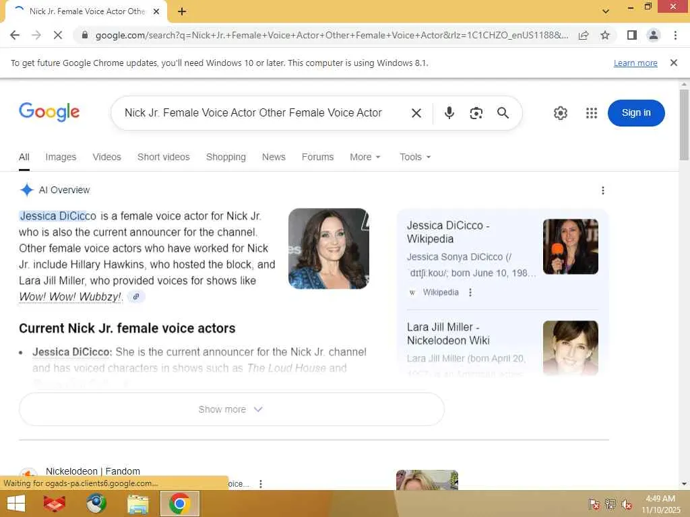Show tab search dropdown in title bar

pos(606,11)
